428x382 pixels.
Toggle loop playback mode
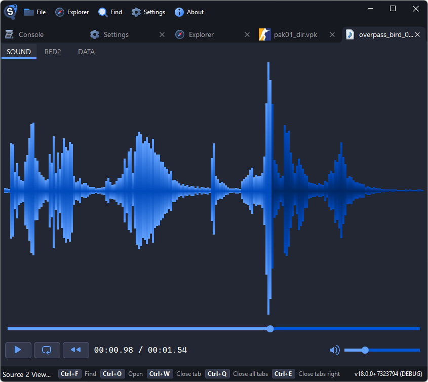(47, 350)
